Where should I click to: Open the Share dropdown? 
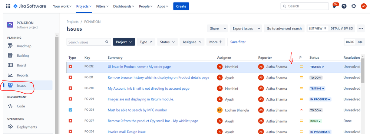pyautogui.click(x=217, y=28)
